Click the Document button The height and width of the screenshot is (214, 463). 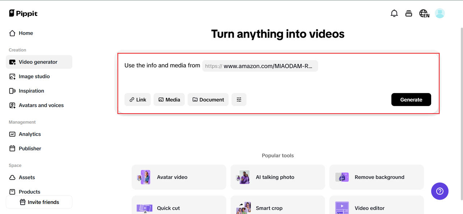point(208,100)
